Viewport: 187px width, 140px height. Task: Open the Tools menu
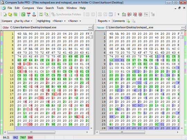click(x=60, y=8)
